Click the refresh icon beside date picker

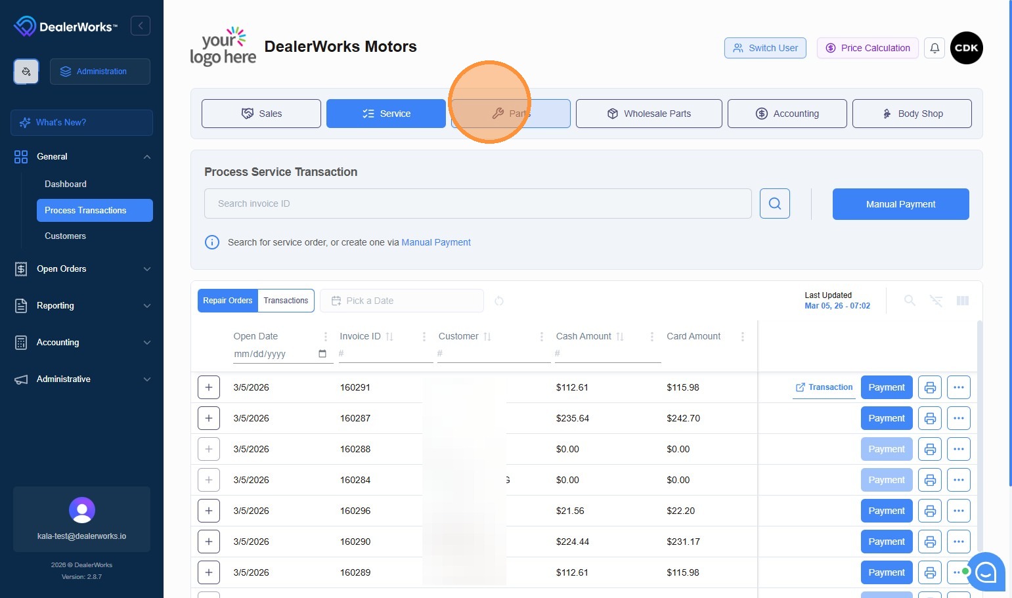(x=499, y=301)
